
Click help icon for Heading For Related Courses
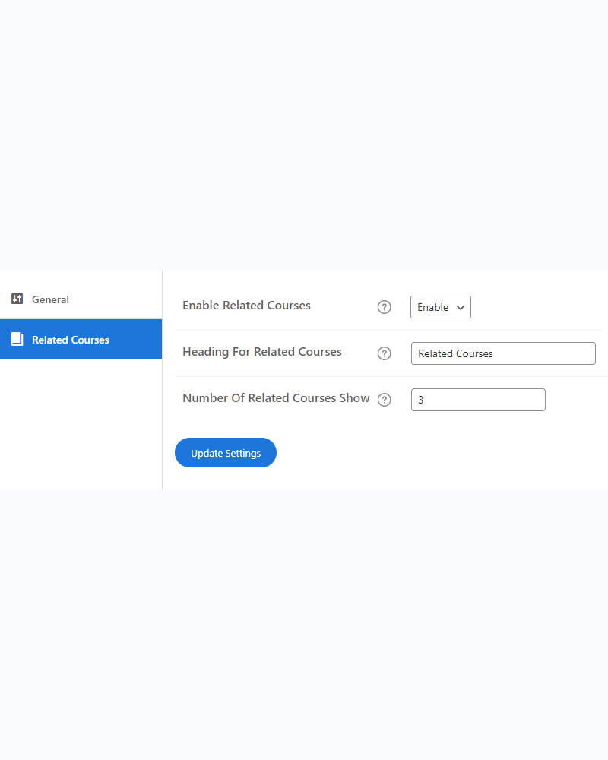(x=385, y=353)
